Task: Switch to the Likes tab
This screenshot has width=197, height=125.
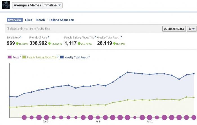Action: point(29,20)
